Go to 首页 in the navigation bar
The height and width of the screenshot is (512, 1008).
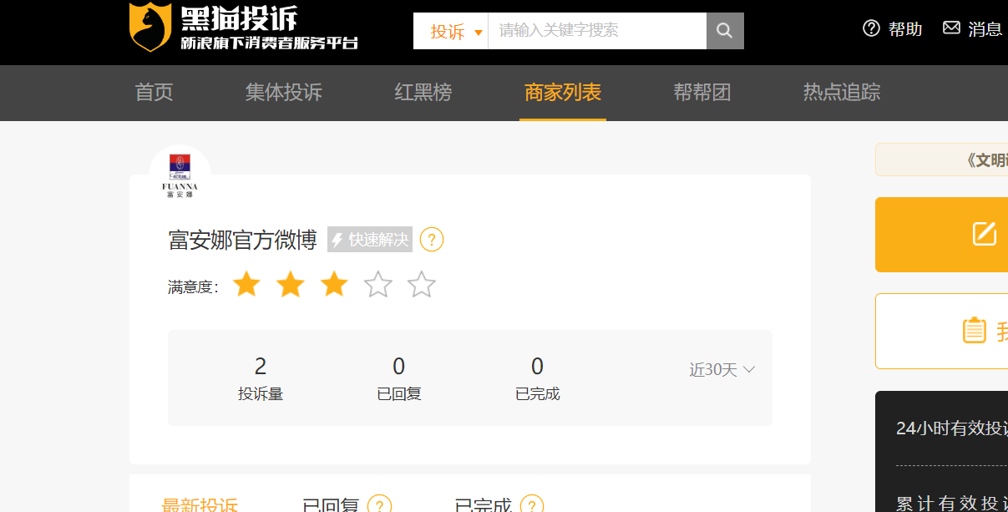click(x=154, y=93)
